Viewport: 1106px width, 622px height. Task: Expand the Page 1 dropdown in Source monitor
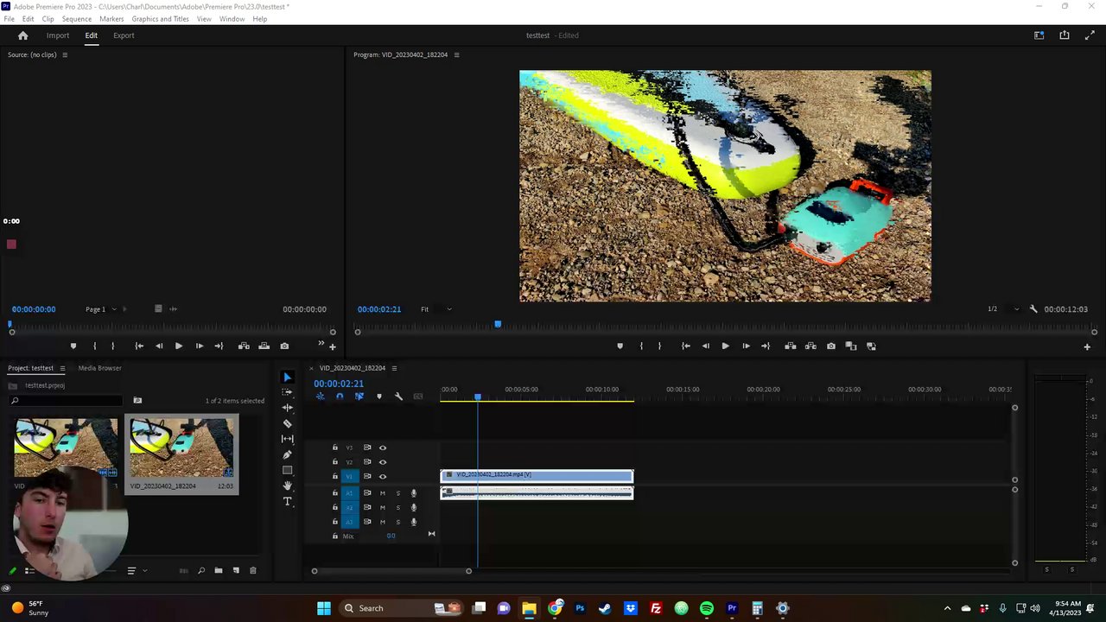100,309
